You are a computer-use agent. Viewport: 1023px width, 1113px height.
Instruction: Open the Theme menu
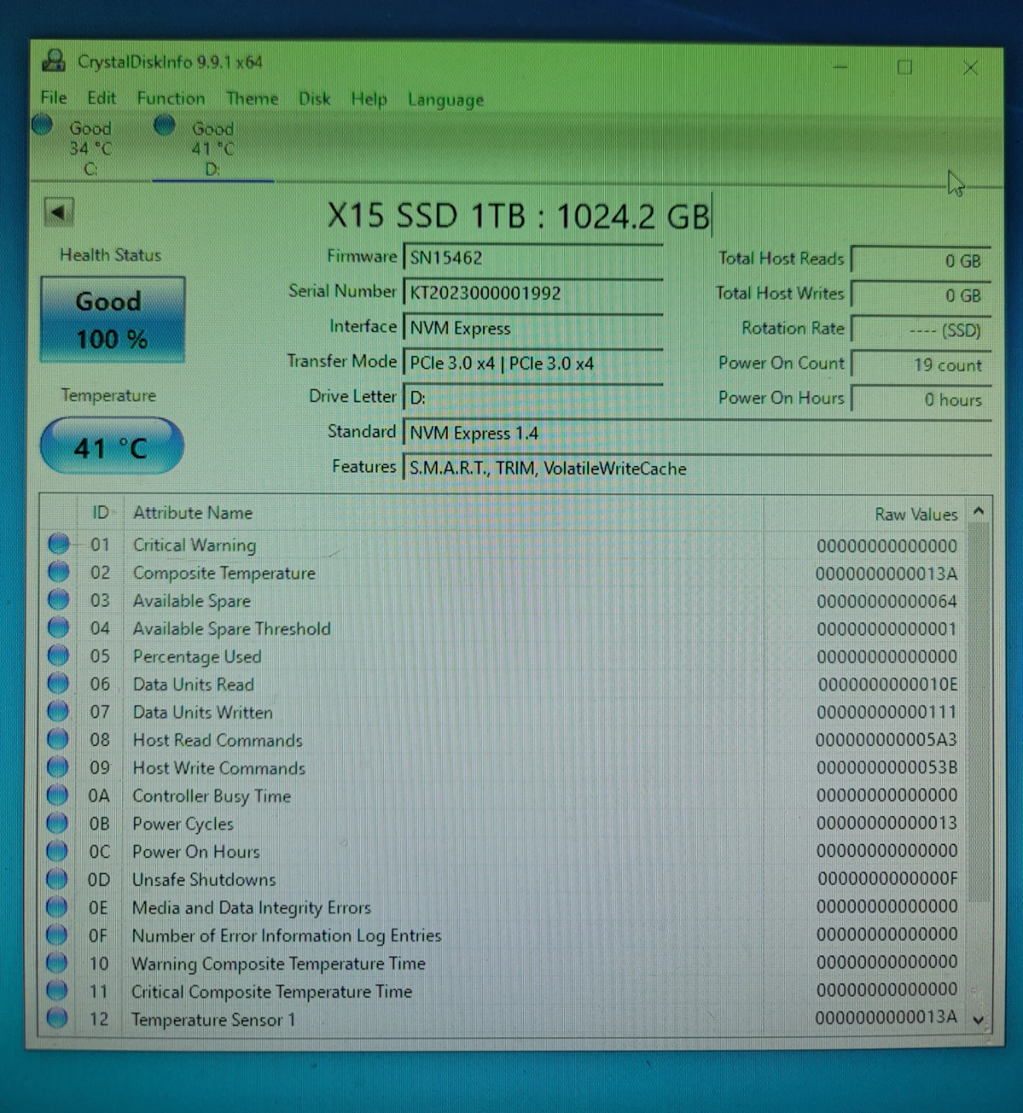252,99
